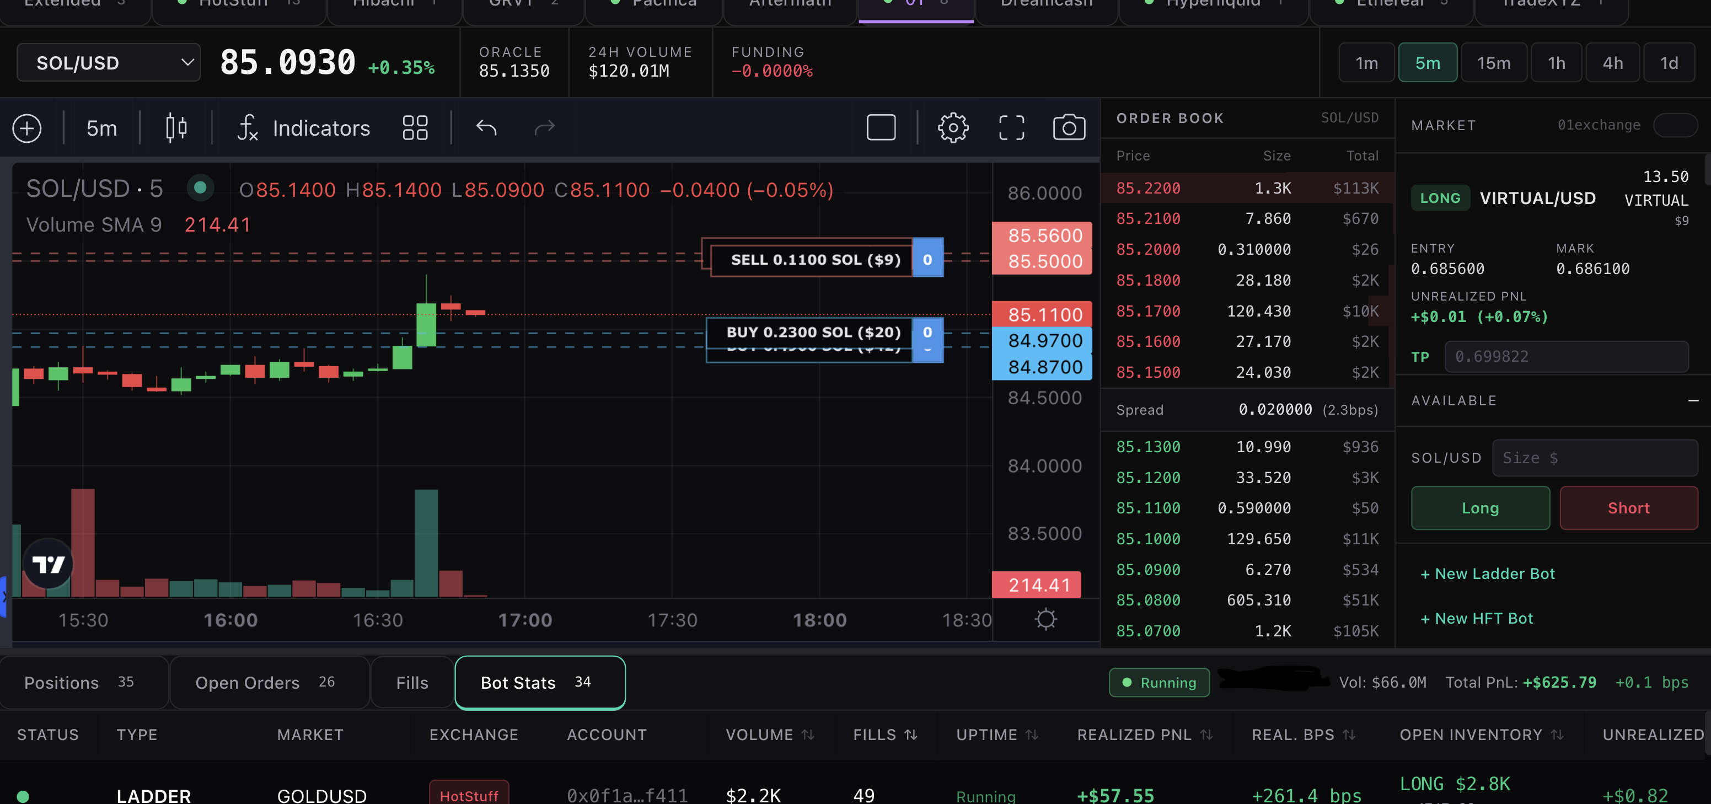Click the TradingView logo on the chart

(x=49, y=564)
